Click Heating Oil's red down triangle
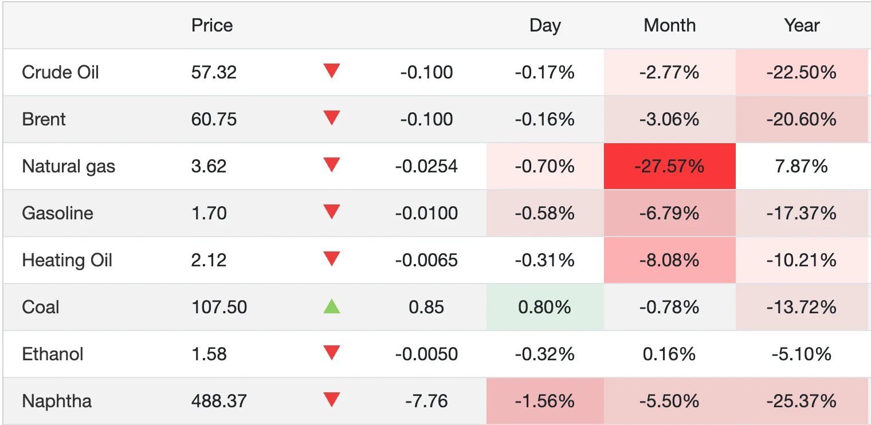Screen dimensions: 871x425 332,259
